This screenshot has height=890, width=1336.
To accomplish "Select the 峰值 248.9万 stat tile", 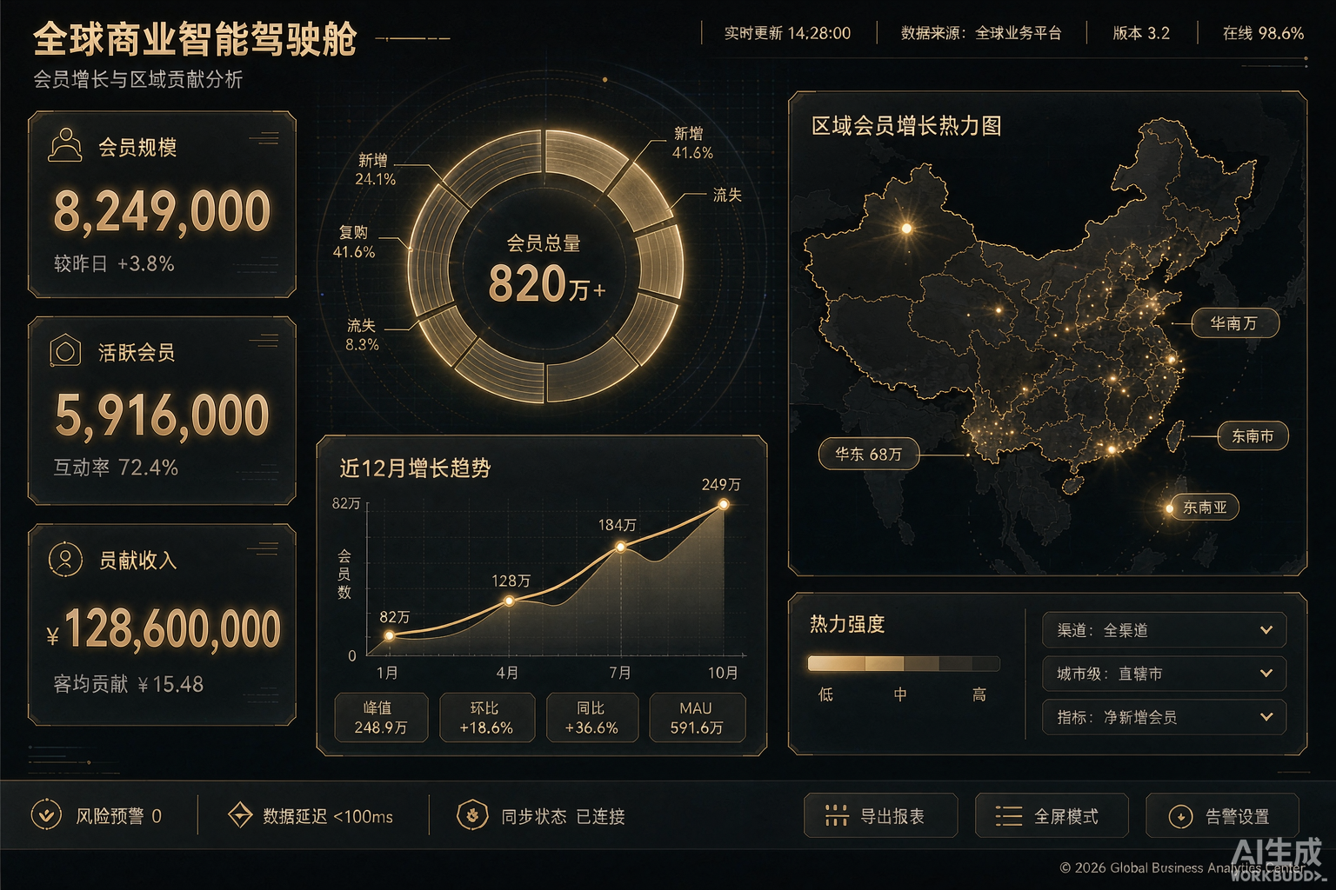I will [x=381, y=717].
